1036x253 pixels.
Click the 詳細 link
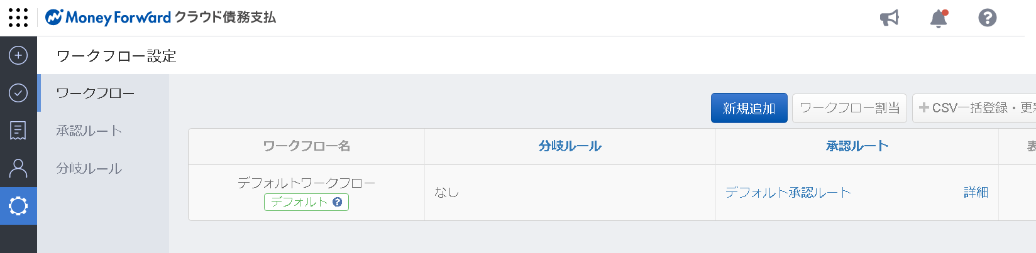(976, 193)
